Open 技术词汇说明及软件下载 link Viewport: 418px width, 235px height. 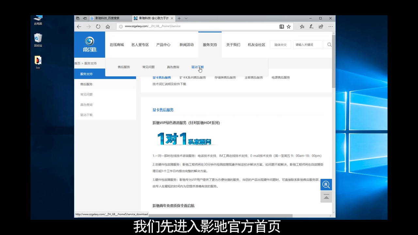tap(169, 84)
